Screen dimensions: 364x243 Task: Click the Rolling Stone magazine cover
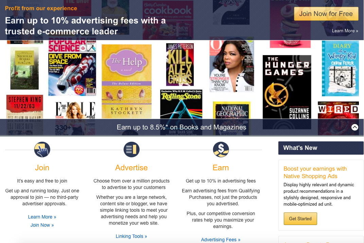pyautogui.click(x=181, y=104)
